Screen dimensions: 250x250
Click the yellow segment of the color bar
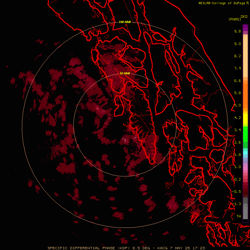245,119
